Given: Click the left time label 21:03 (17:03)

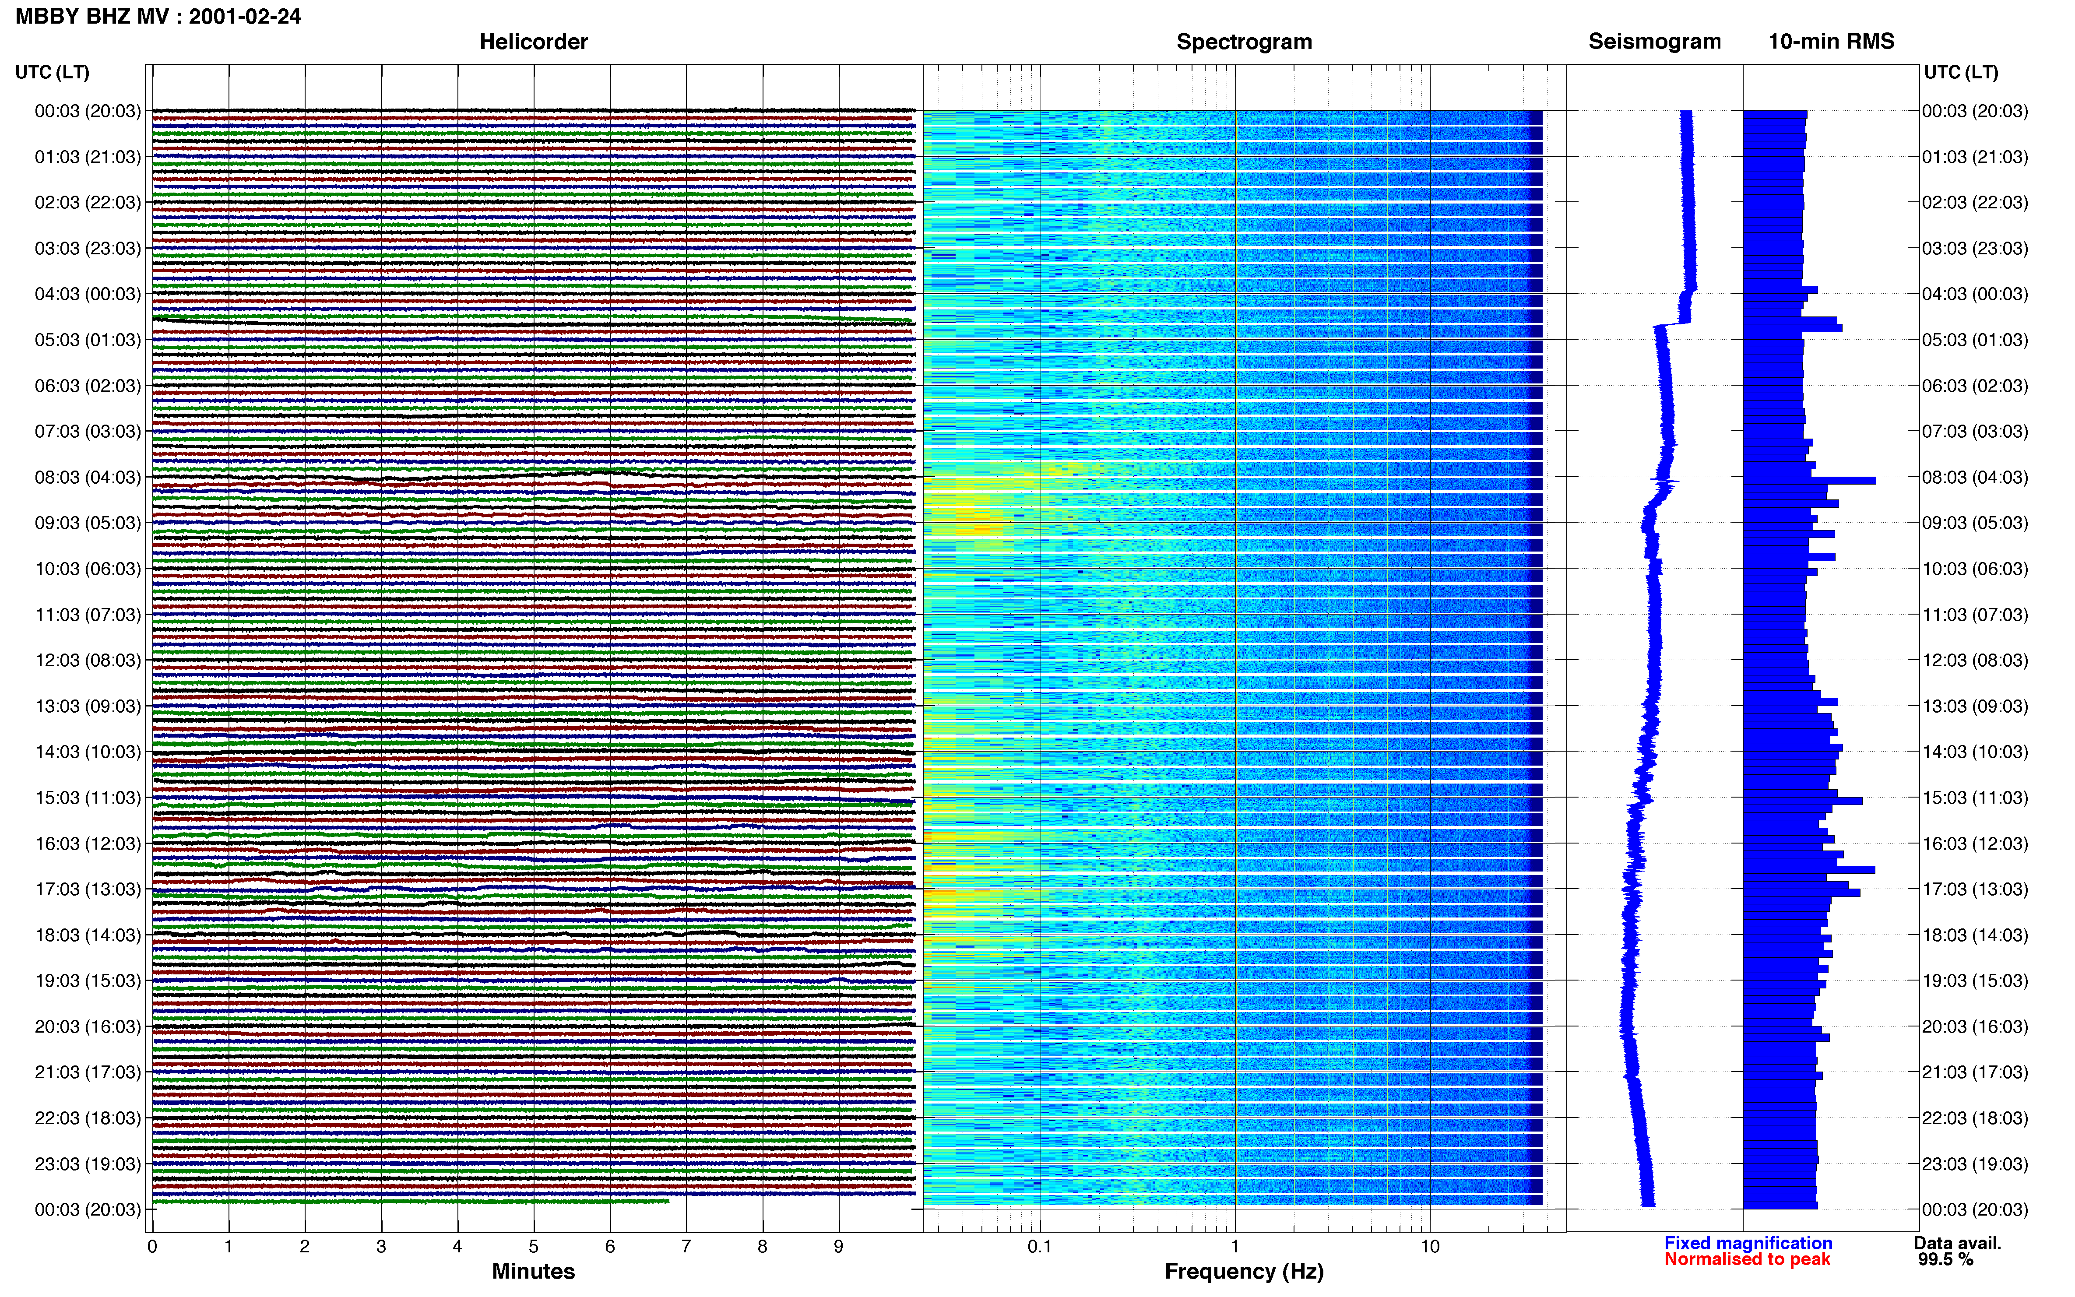Looking at the screenshot, I should (x=88, y=1072).
